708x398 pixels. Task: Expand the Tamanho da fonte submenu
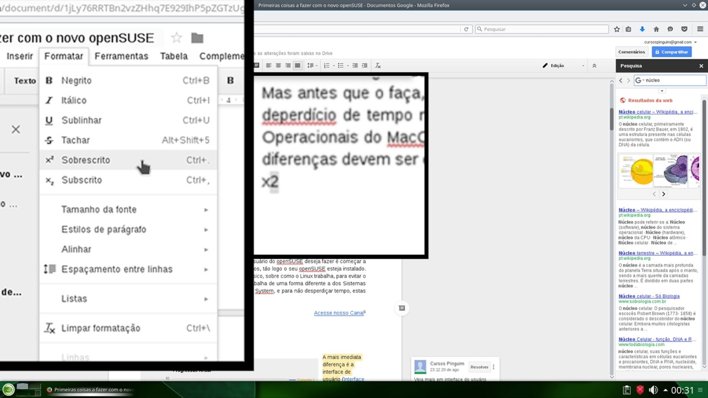coord(128,210)
